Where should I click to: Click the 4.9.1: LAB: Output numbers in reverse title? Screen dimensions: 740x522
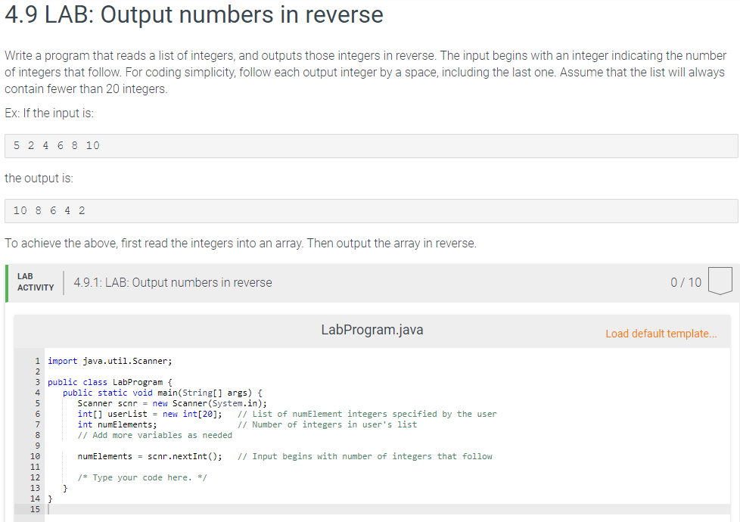pyautogui.click(x=173, y=282)
